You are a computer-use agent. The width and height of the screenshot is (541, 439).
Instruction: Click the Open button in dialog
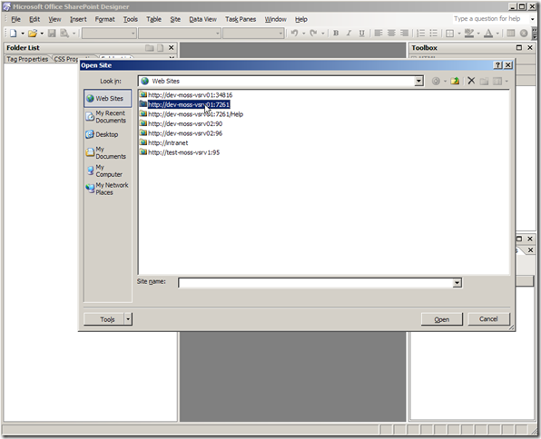pos(442,319)
